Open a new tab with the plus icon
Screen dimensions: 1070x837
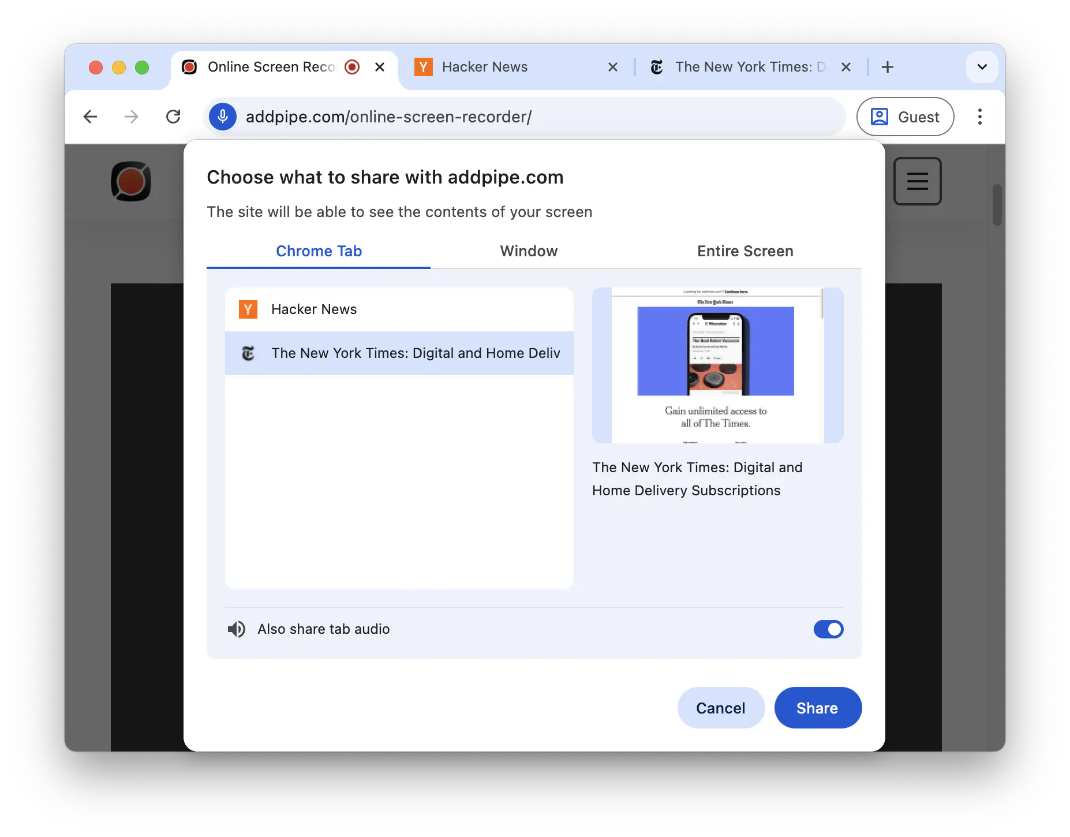pos(888,67)
